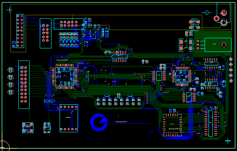The width and height of the screenshot is (237, 151).
Task: Click the red ring pad beside numbered pads
Action: [x=216, y=19]
